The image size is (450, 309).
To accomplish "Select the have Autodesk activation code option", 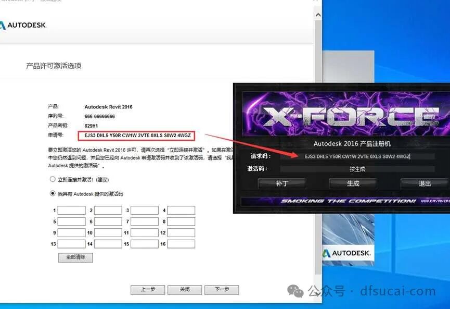I will tap(53, 193).
